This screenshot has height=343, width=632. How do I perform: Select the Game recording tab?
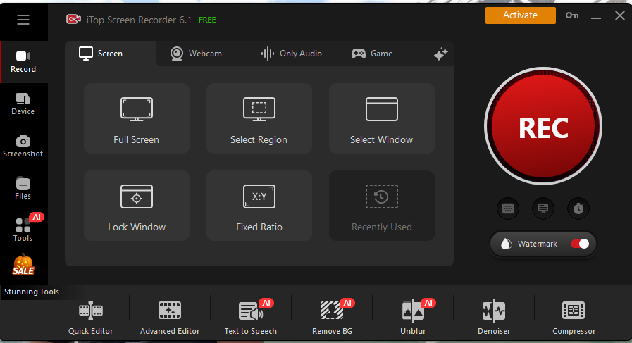coord(372,54)
